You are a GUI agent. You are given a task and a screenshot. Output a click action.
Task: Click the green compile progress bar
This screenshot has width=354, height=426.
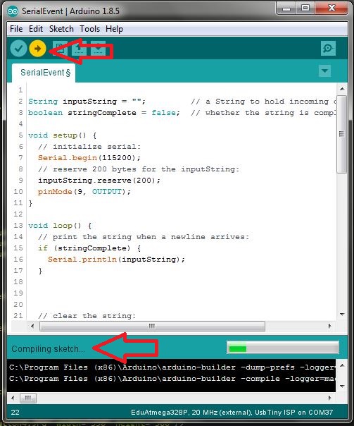point(283,348)
